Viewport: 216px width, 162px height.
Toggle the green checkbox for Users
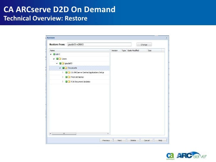point(57,59)
